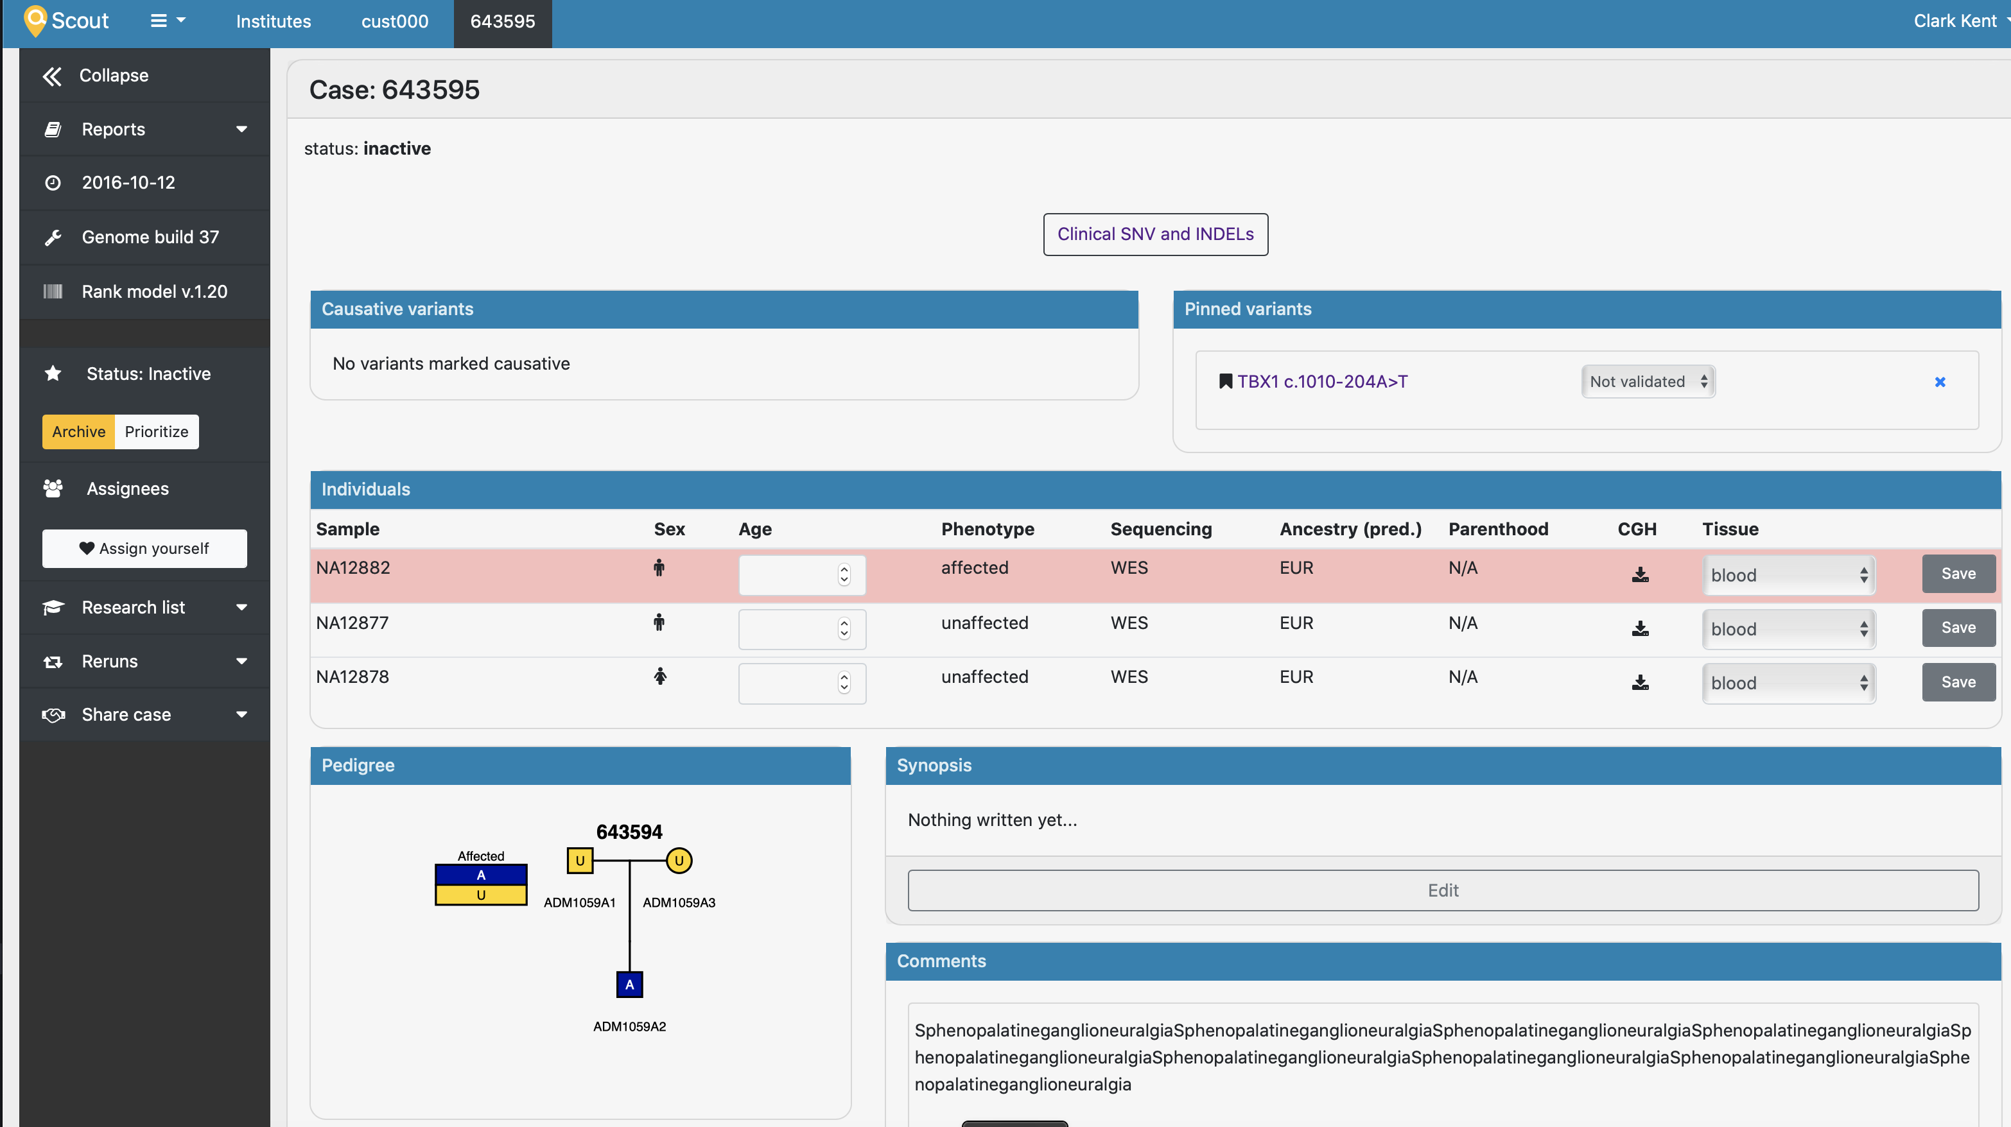Edit the Synopsis text
2011x1127 pixels.
click(1443, 891)
